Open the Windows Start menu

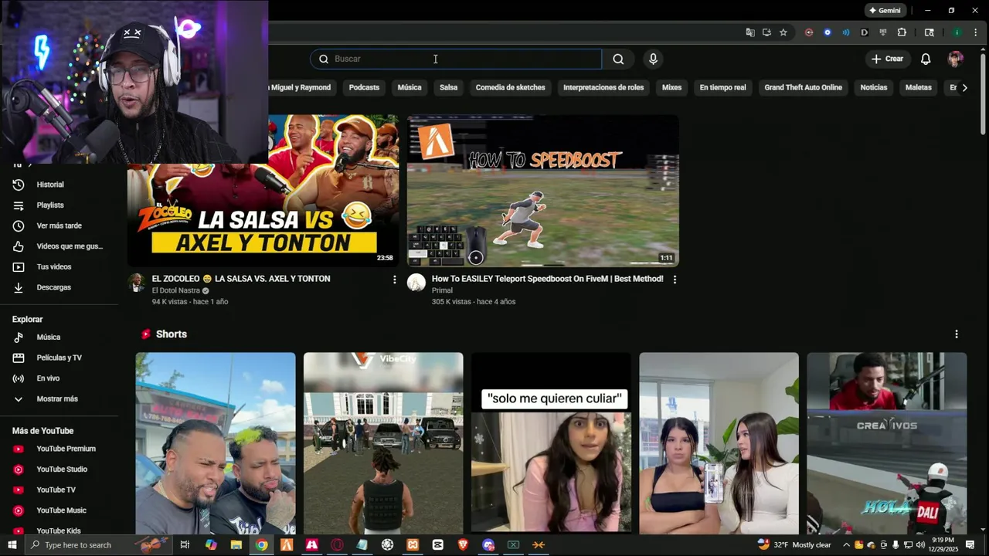point(12,545)
